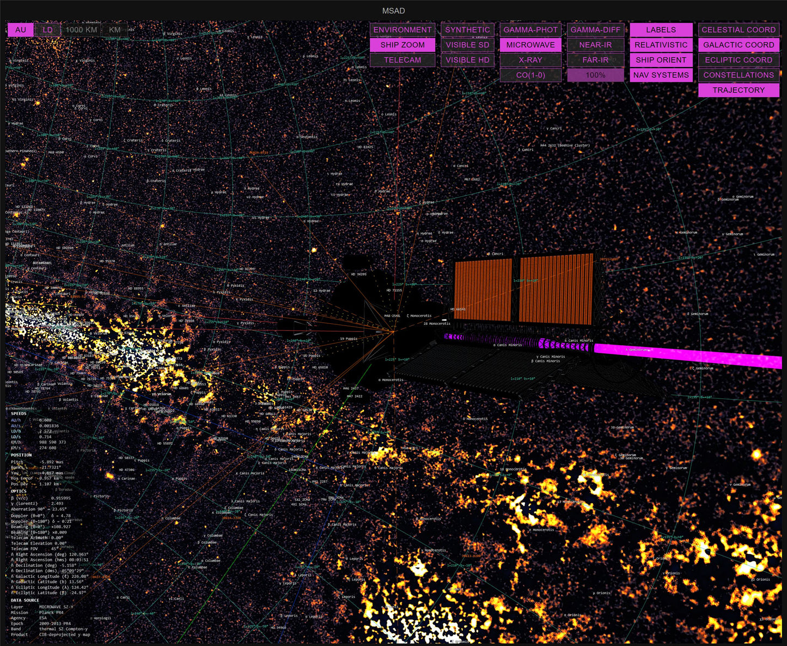The height and width of the screenshot is (646, 787).
Task: Click the 100% layer opacity control
Action: [595, 75]
